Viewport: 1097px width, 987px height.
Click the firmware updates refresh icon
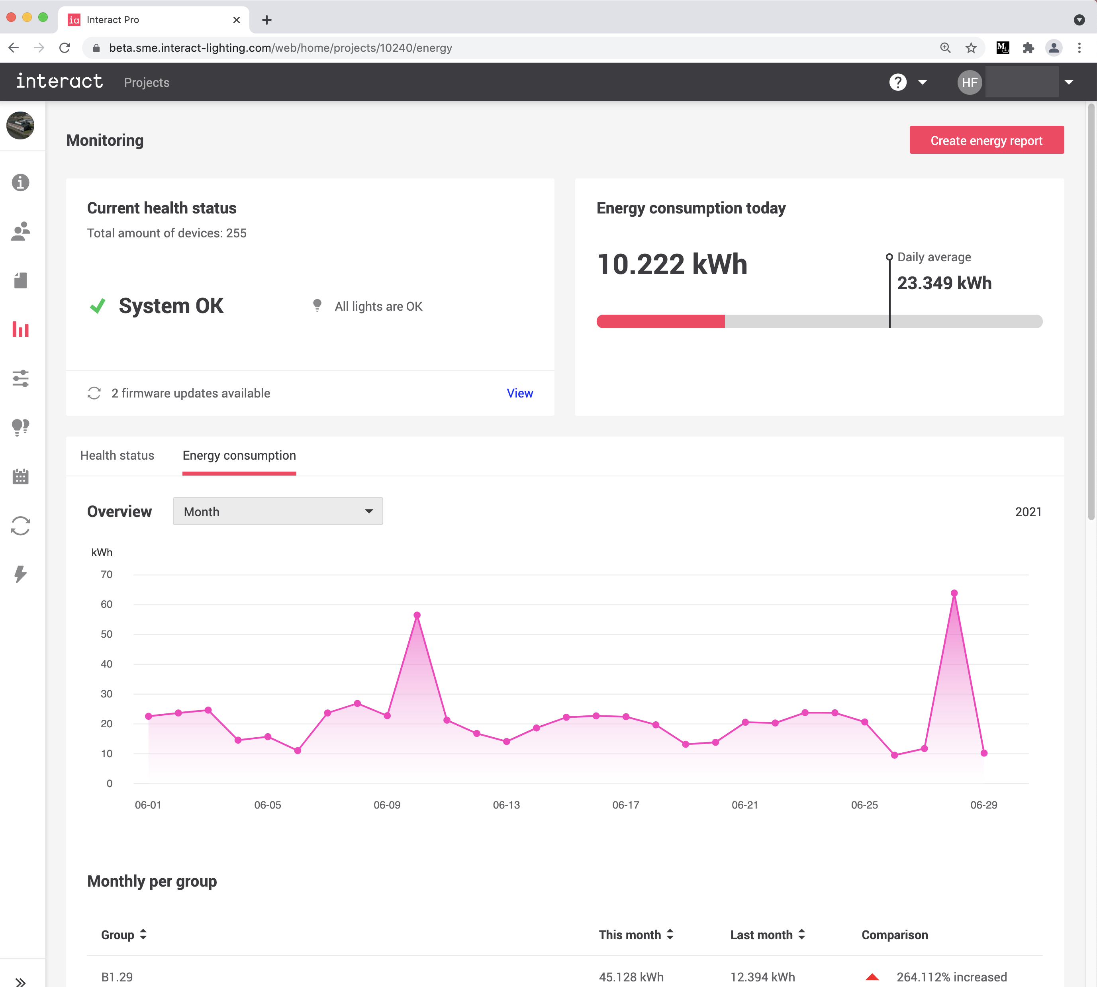click(94, 393)
